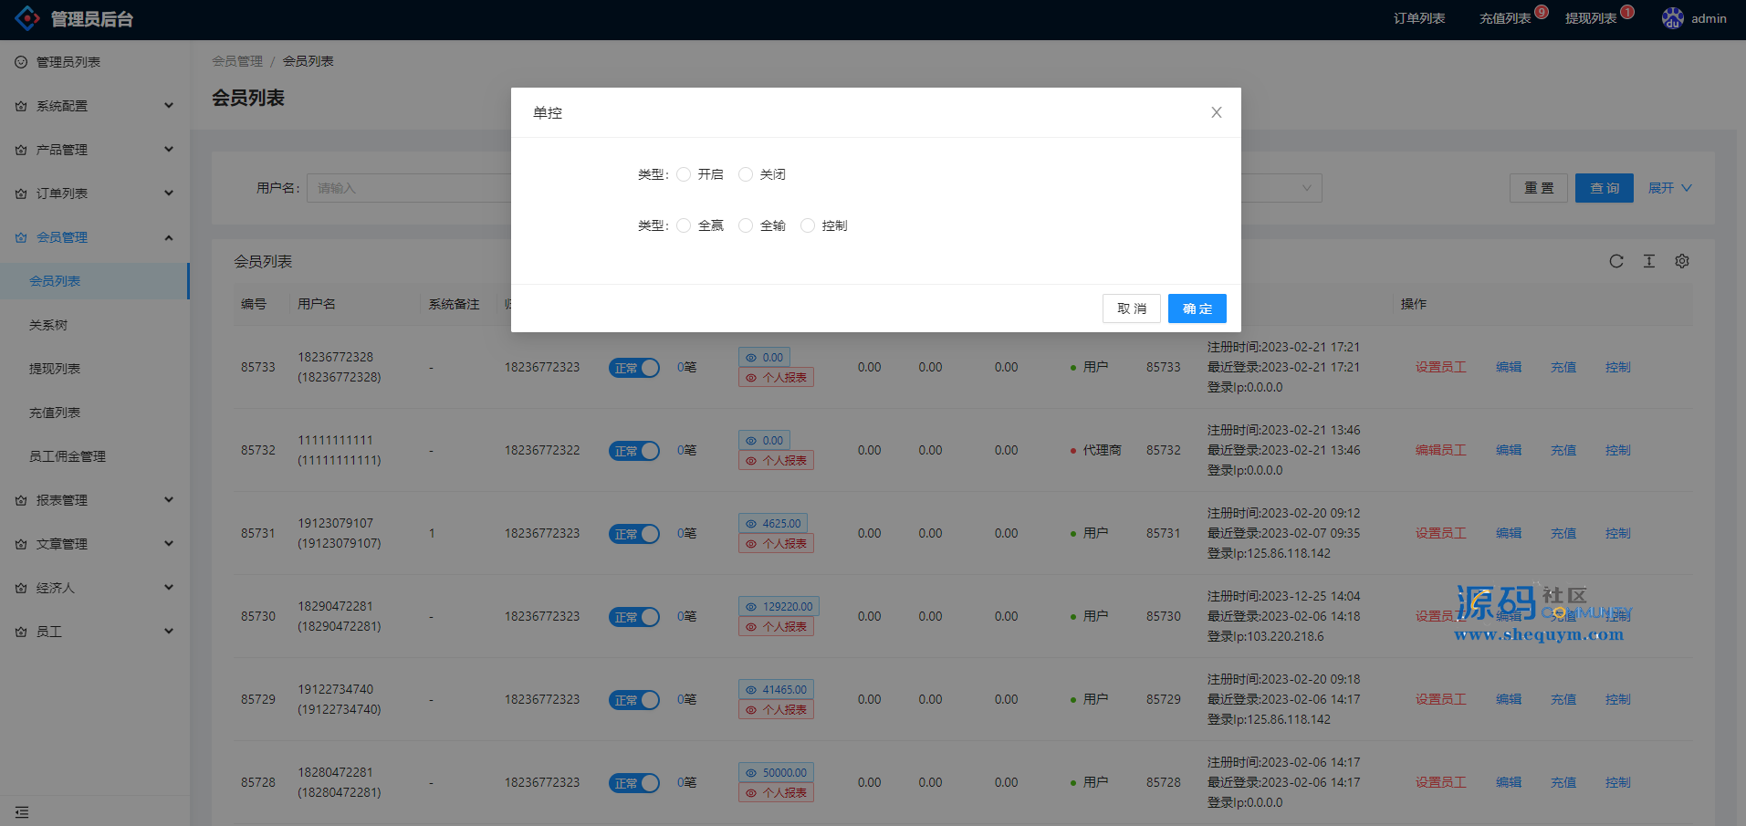Open 个人报表 for user 85733
This screenshot has height=826, width=1746.
click(776, 378)
